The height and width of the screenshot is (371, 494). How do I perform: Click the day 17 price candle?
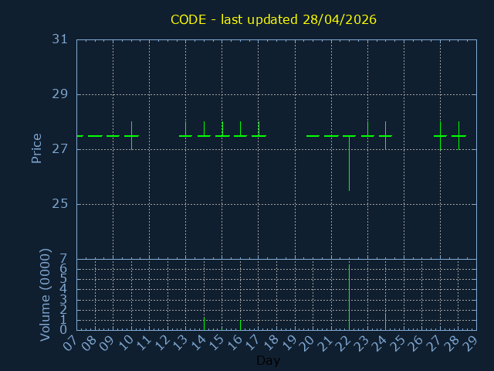pyautogui.click(x=259, y=135)
